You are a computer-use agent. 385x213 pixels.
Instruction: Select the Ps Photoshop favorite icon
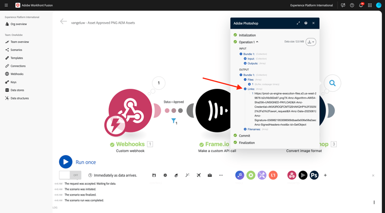(x=314, y=175)
